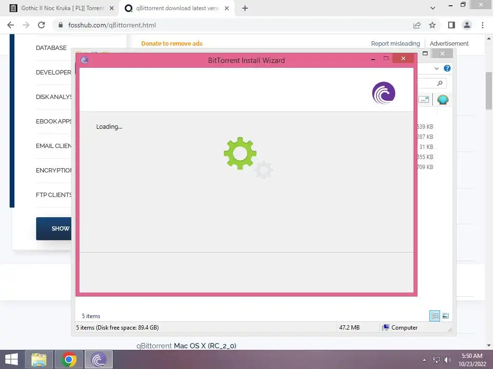This screenshot has width=493, height=369.
Task: Click the qBittorrent Mac OS X download link
Action: [x=186, y=346]
